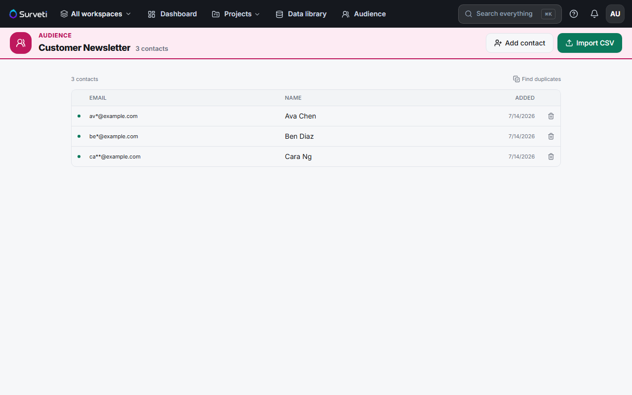
Task: Delete the Cara Ng contact
Action: pyautogui.click(x=551, y=157)
